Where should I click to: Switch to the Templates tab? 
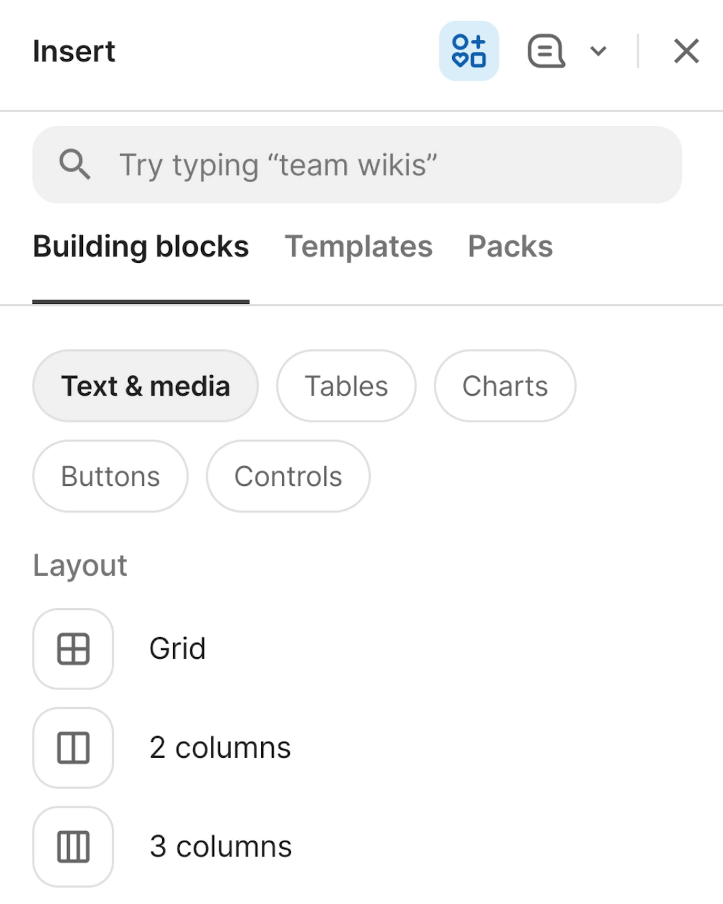pos(358,247)
